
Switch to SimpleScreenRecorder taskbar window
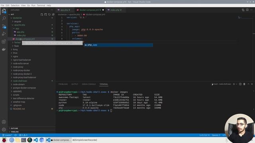(x=85, y=140)
